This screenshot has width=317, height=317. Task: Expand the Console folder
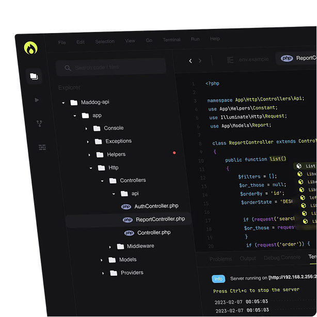pos(86,129)
